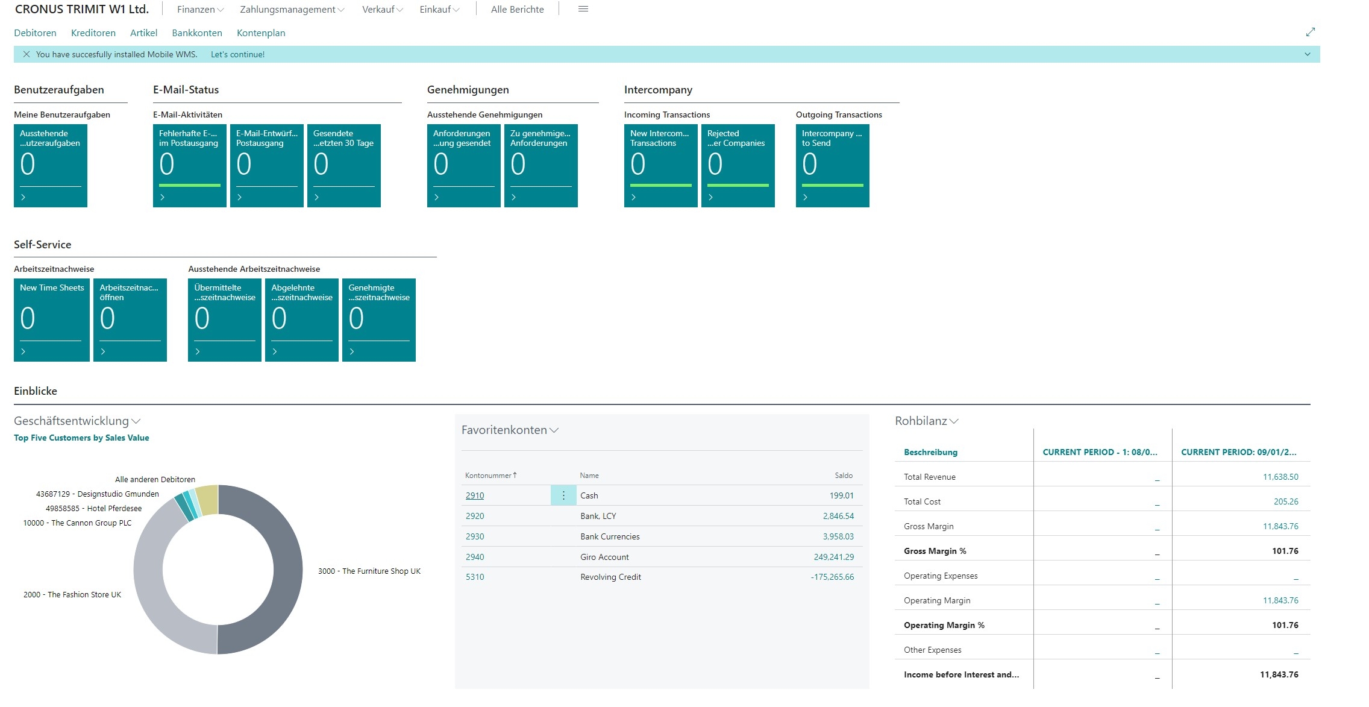
Task: Open the Kontenplan link
Action: (x=261, y=33)
